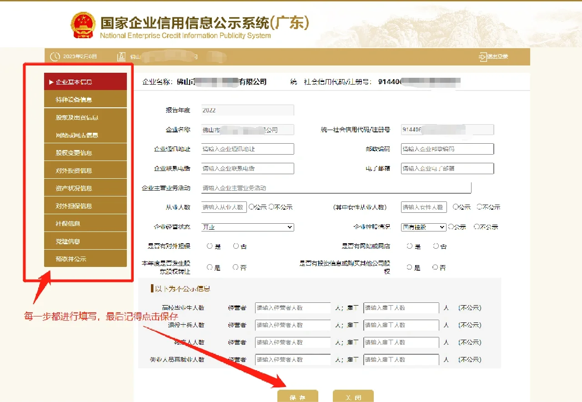Screen dimensions: 582x402
Task: Select 是 for 是否有网站或网店
Action: click(410, 246)
